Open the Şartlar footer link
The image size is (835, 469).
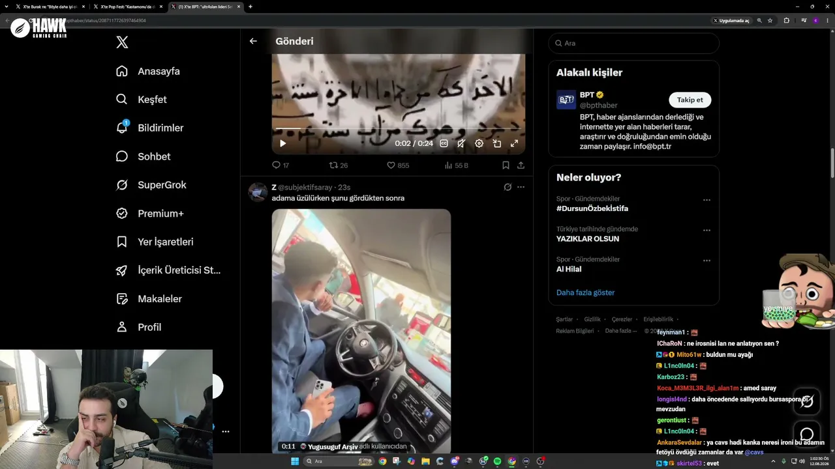tap(564, 319)
